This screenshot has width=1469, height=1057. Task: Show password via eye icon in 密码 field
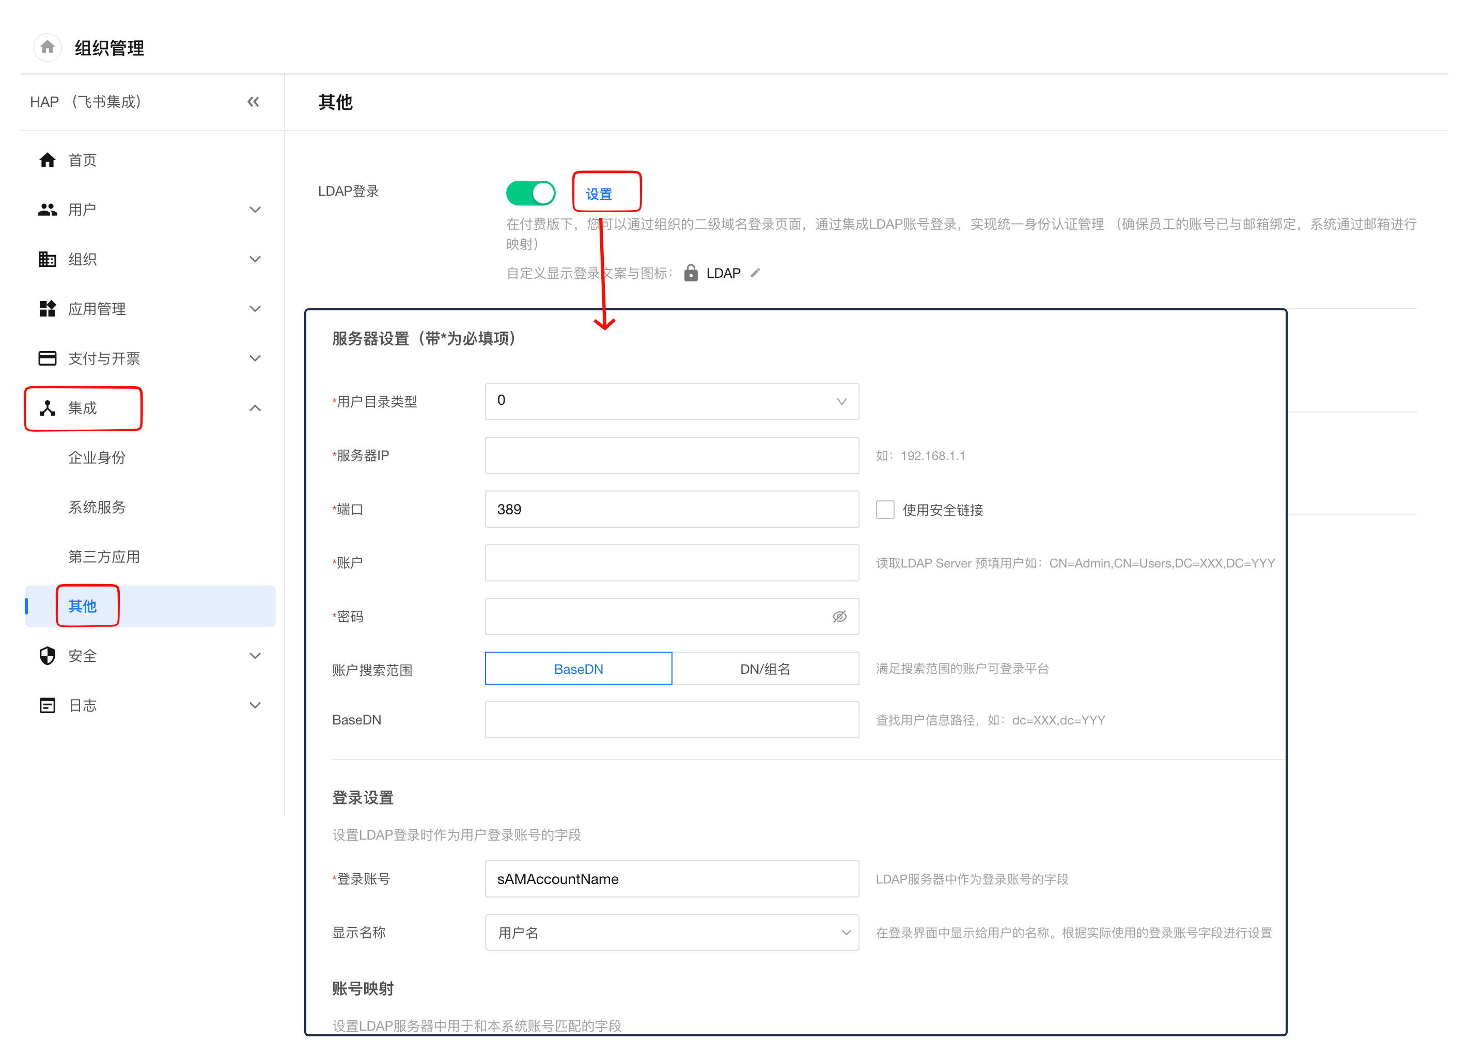point(839,617)
